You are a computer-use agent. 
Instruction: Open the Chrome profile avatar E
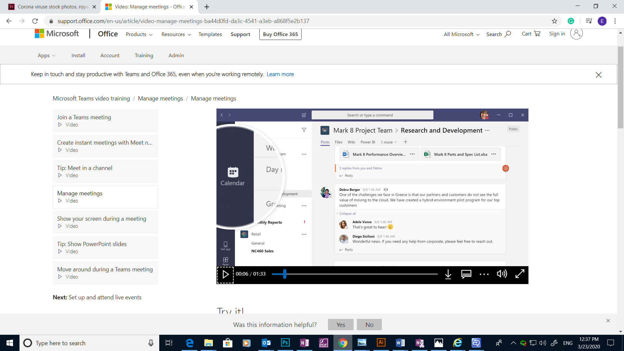pyautogui.click(x=602, y=21)
